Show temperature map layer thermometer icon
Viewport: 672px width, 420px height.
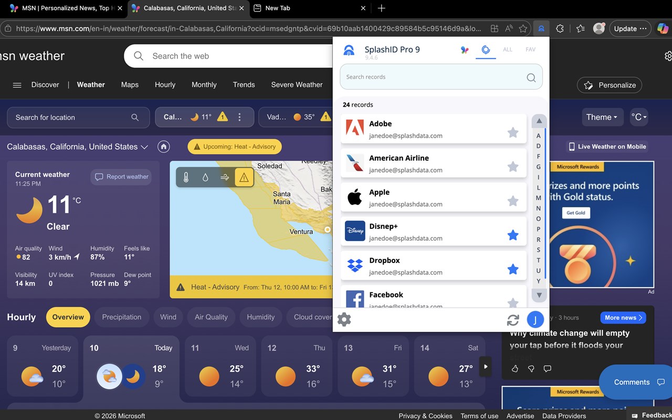[186, 177]
